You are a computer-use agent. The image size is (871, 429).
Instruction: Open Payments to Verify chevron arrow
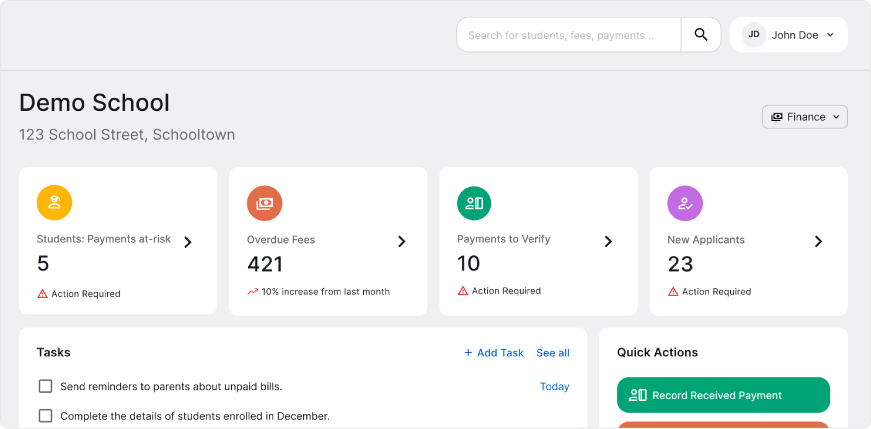608,241
